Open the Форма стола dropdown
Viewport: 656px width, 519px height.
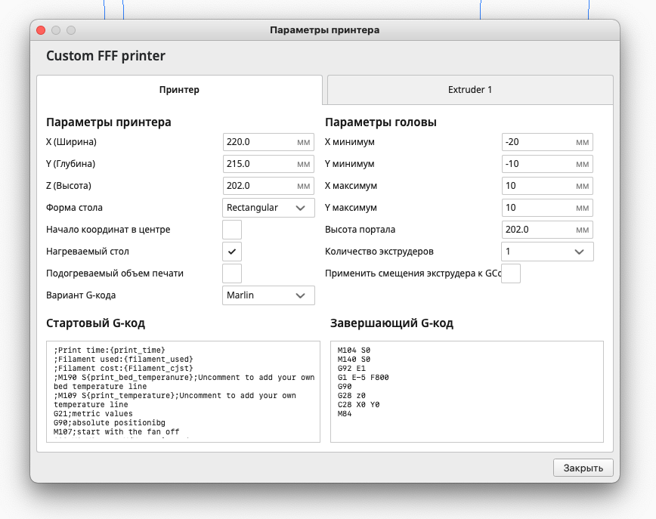coord(268,208)
